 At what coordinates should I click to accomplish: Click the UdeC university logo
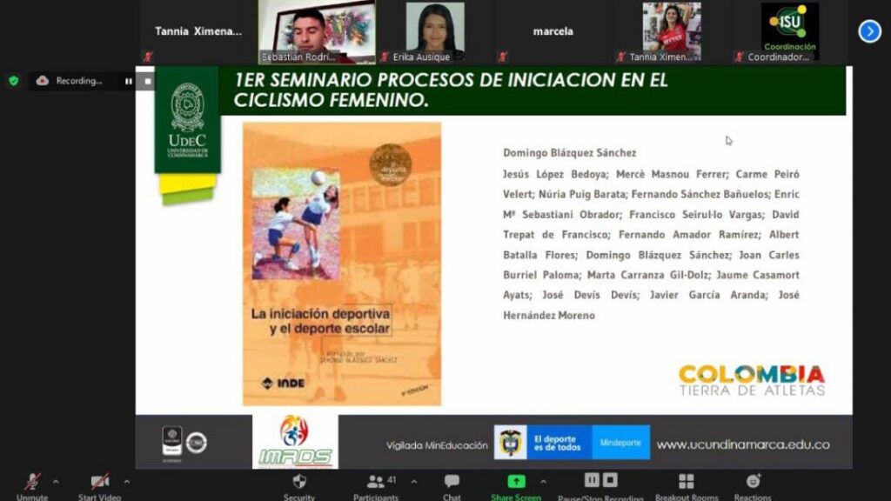pyautogui.click(x=188, y=120)
